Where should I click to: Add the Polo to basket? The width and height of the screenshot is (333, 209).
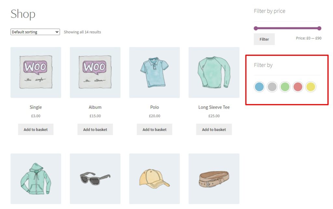click(154, 129)
